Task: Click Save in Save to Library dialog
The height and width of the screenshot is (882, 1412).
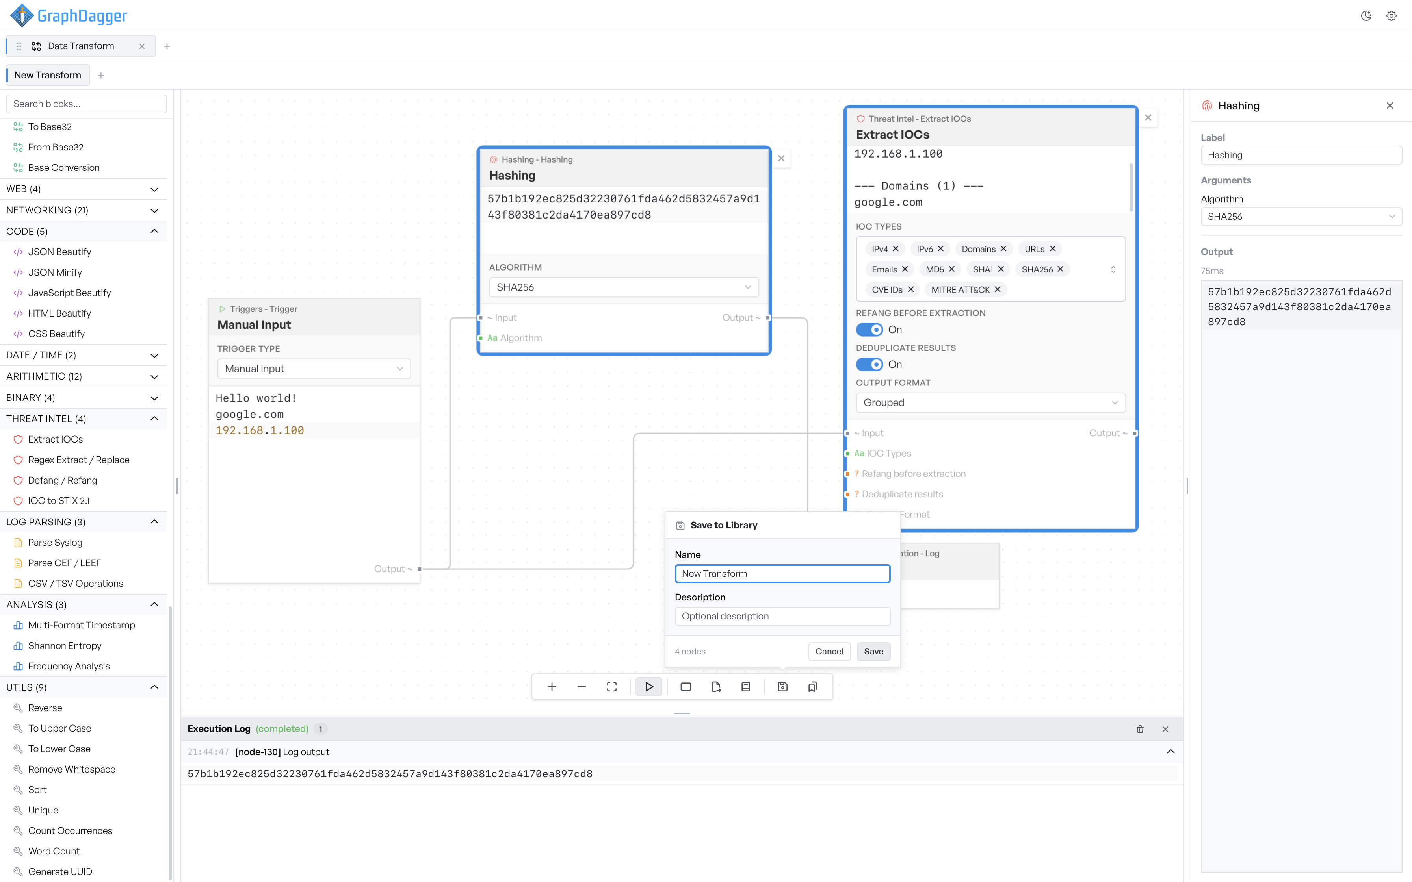Action: [873, 652]
